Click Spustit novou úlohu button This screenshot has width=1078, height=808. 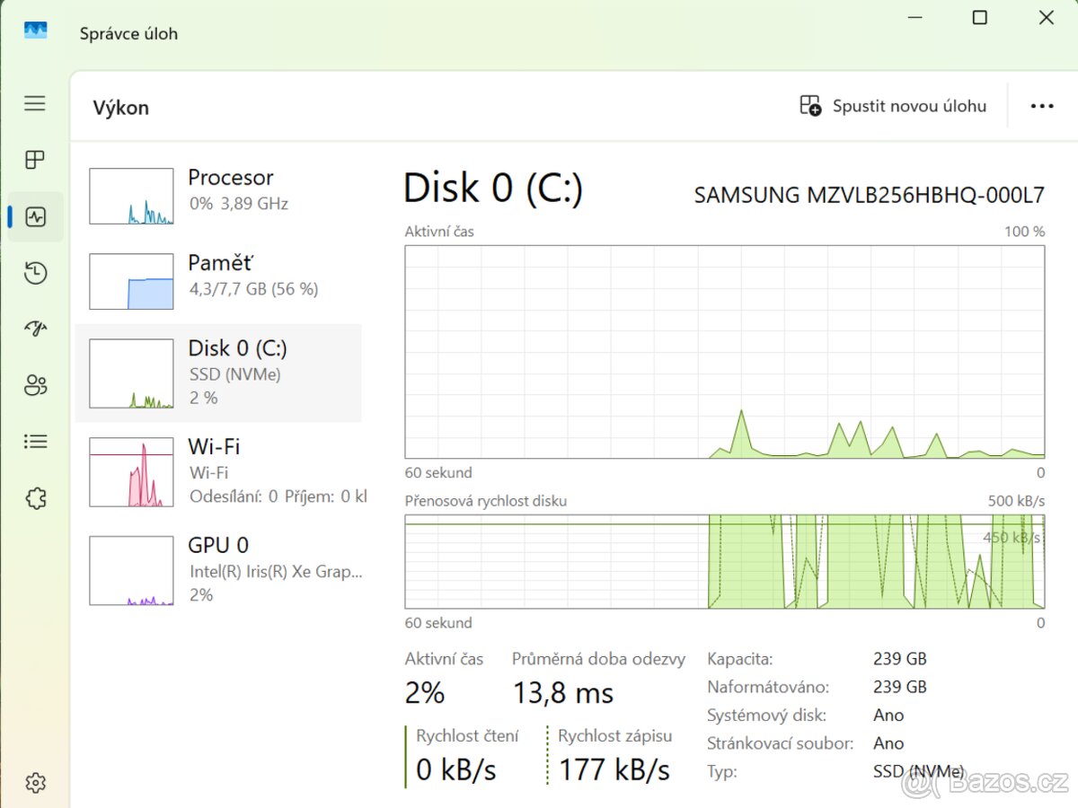click(x=894, y=106)
